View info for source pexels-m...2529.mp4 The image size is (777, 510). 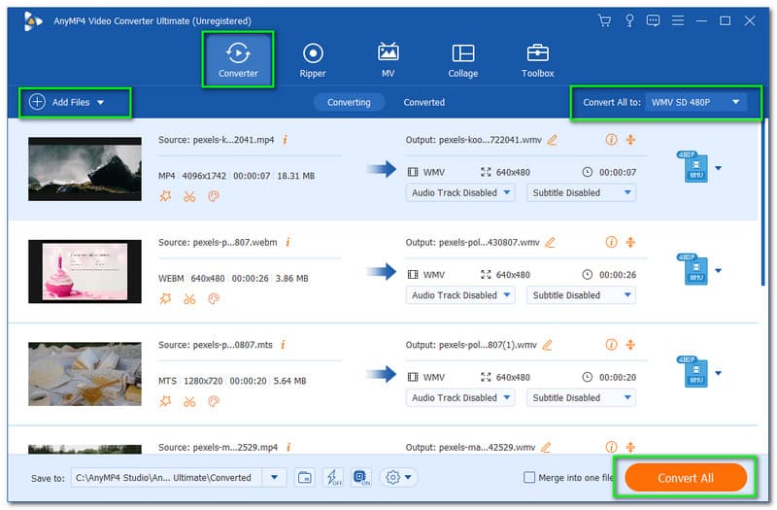pos(288,447)
